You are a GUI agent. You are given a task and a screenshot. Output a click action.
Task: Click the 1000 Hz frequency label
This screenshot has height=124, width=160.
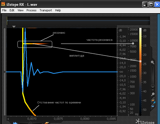pyautogui.click(x=133, y=77)
